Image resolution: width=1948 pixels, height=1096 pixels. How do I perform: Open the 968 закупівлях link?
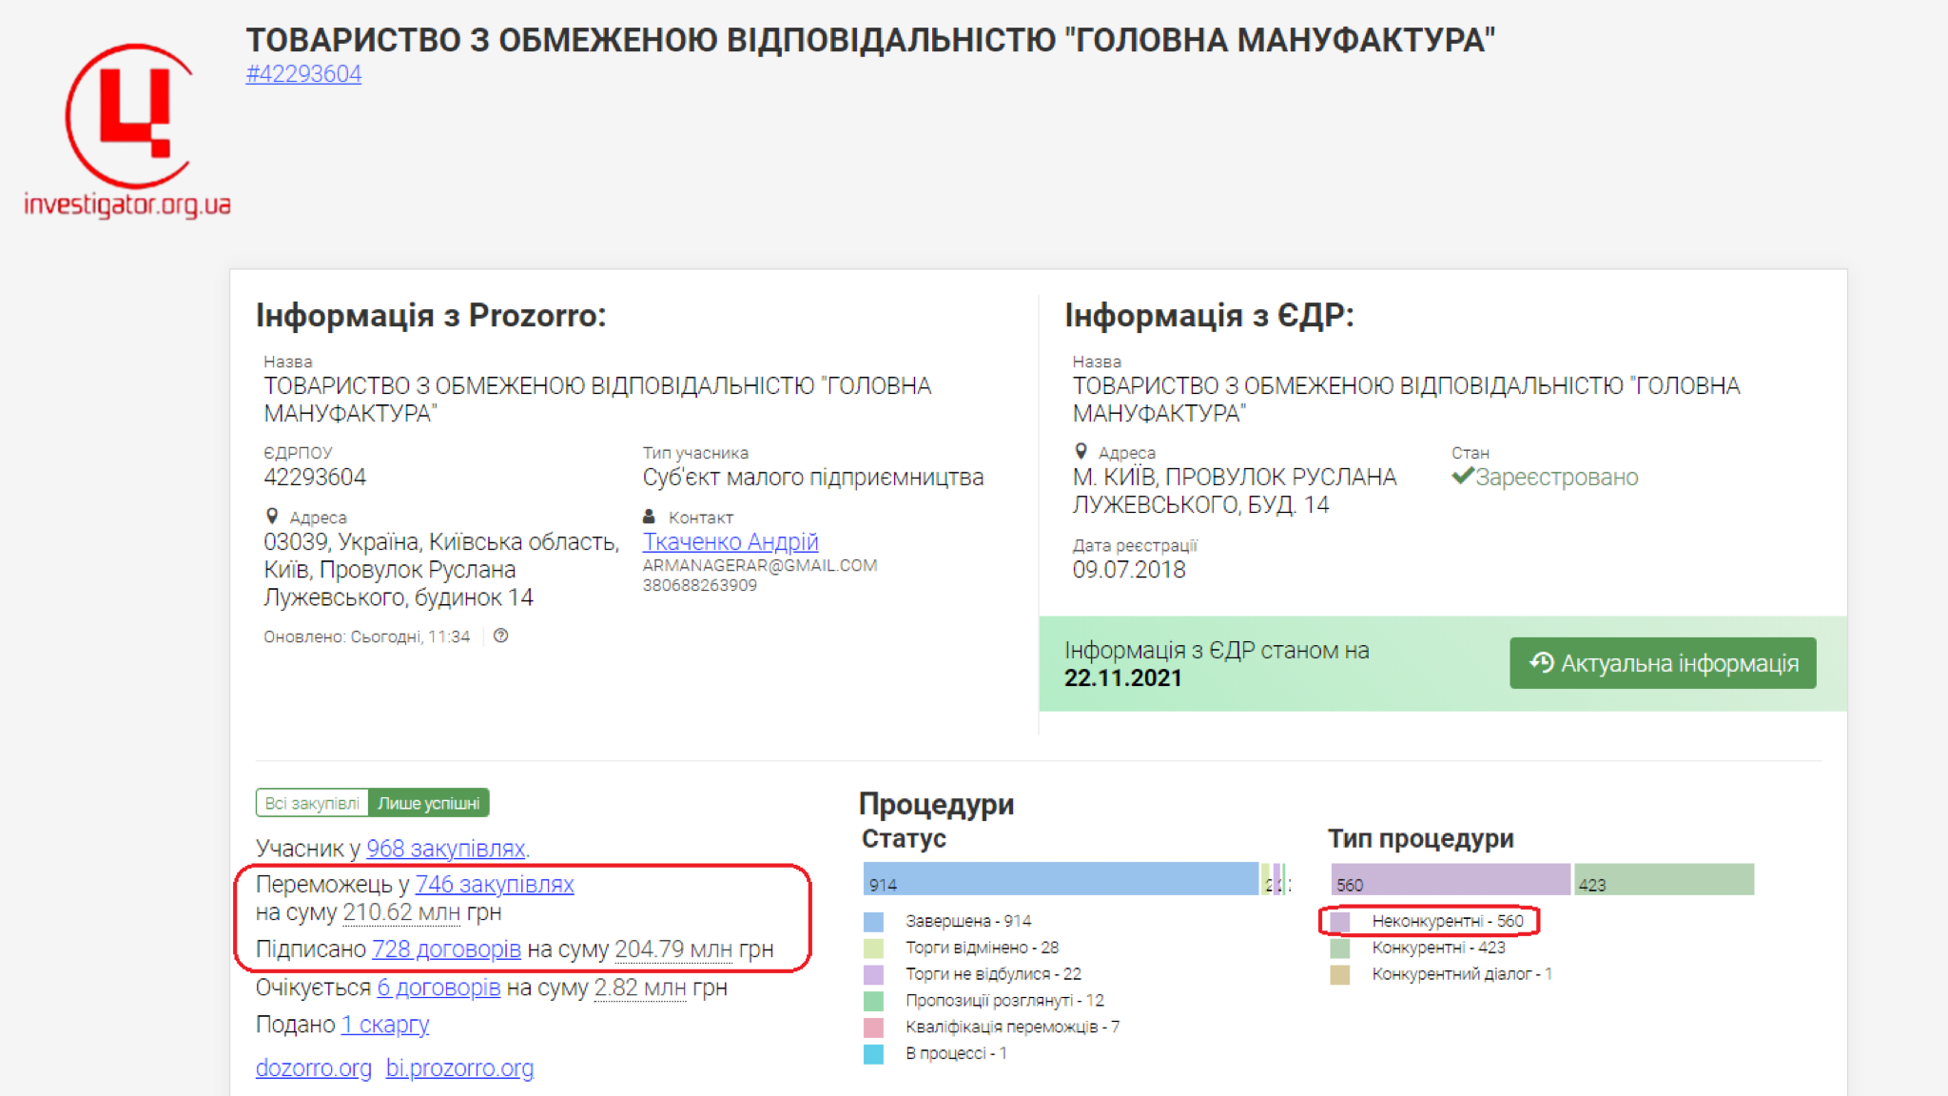pos(445,848)
